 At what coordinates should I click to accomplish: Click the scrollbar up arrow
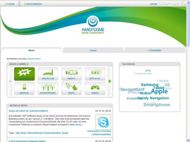click(x=189, y=2)
